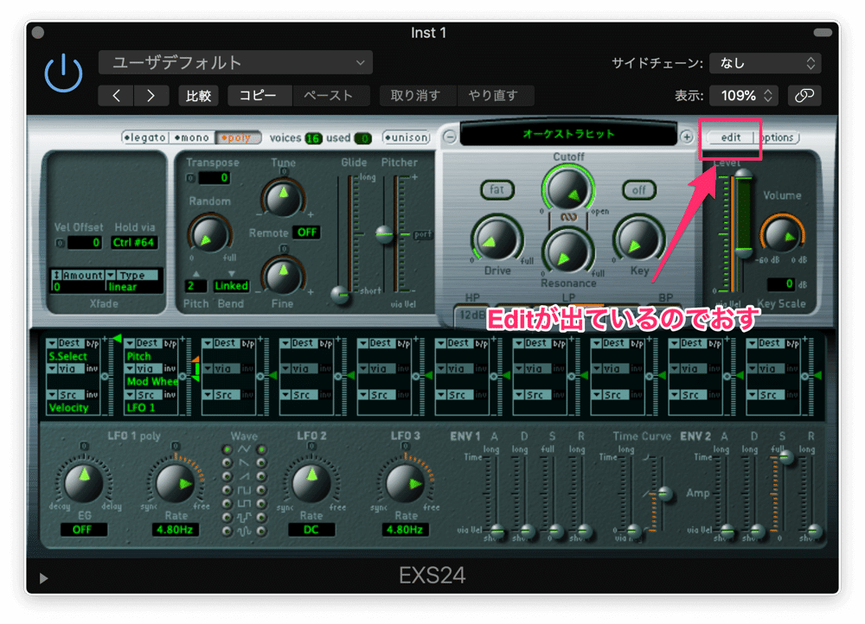Open the Xfade Type linear dropdown
Image resolution: width=865 pixels, height=624 pixels.
point(133,281)
